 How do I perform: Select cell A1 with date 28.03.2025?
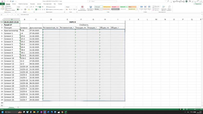tap(12, 22)
